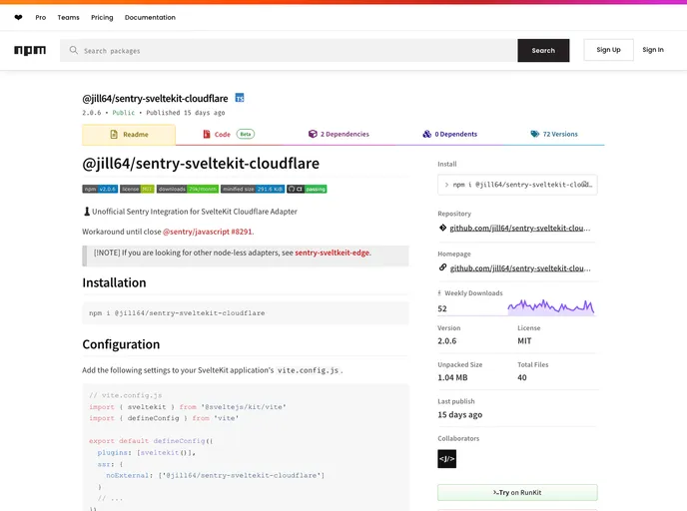Click the Last publish 15 days ago text

pyautogui.click(x=459, y=414)
